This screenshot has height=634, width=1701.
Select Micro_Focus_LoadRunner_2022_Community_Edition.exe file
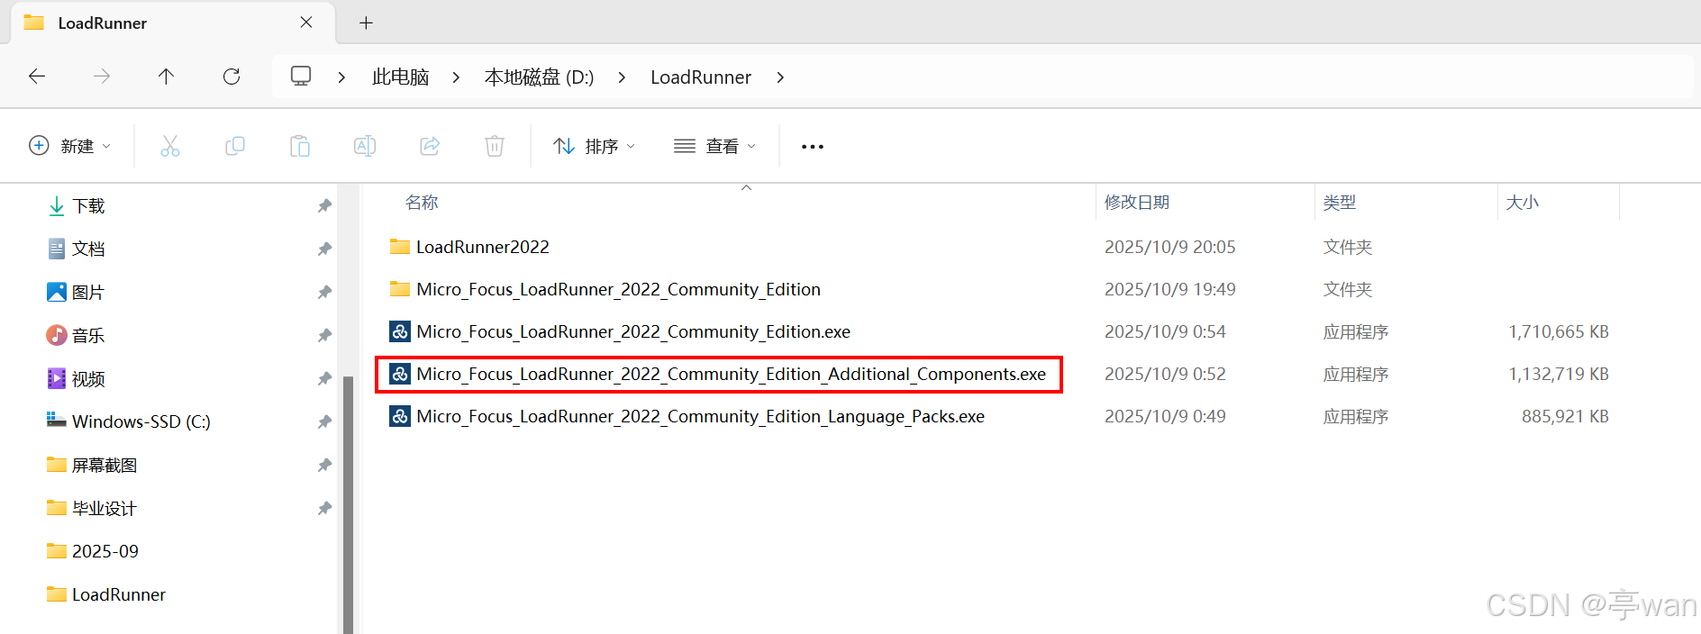(633, 331)
